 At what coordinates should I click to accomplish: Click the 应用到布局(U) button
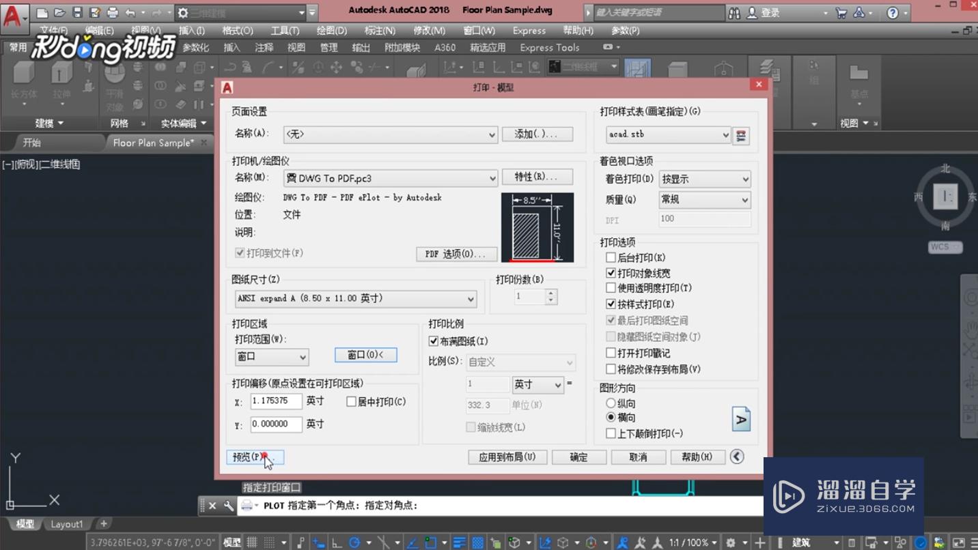pyautogui.click(x=507, y=457)
